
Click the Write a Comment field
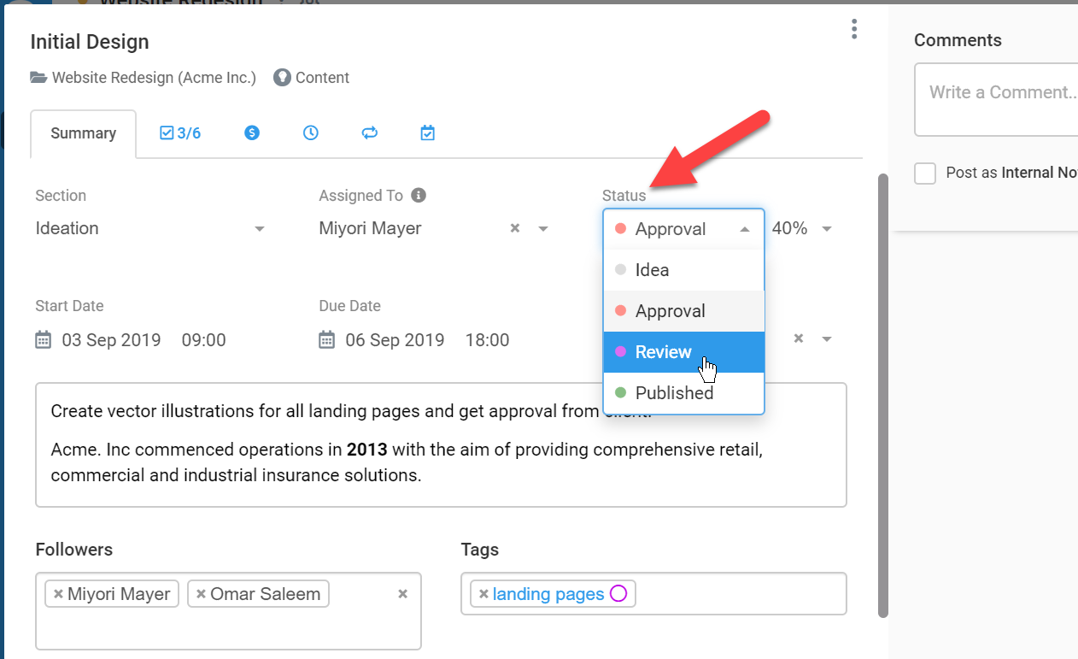996,99
